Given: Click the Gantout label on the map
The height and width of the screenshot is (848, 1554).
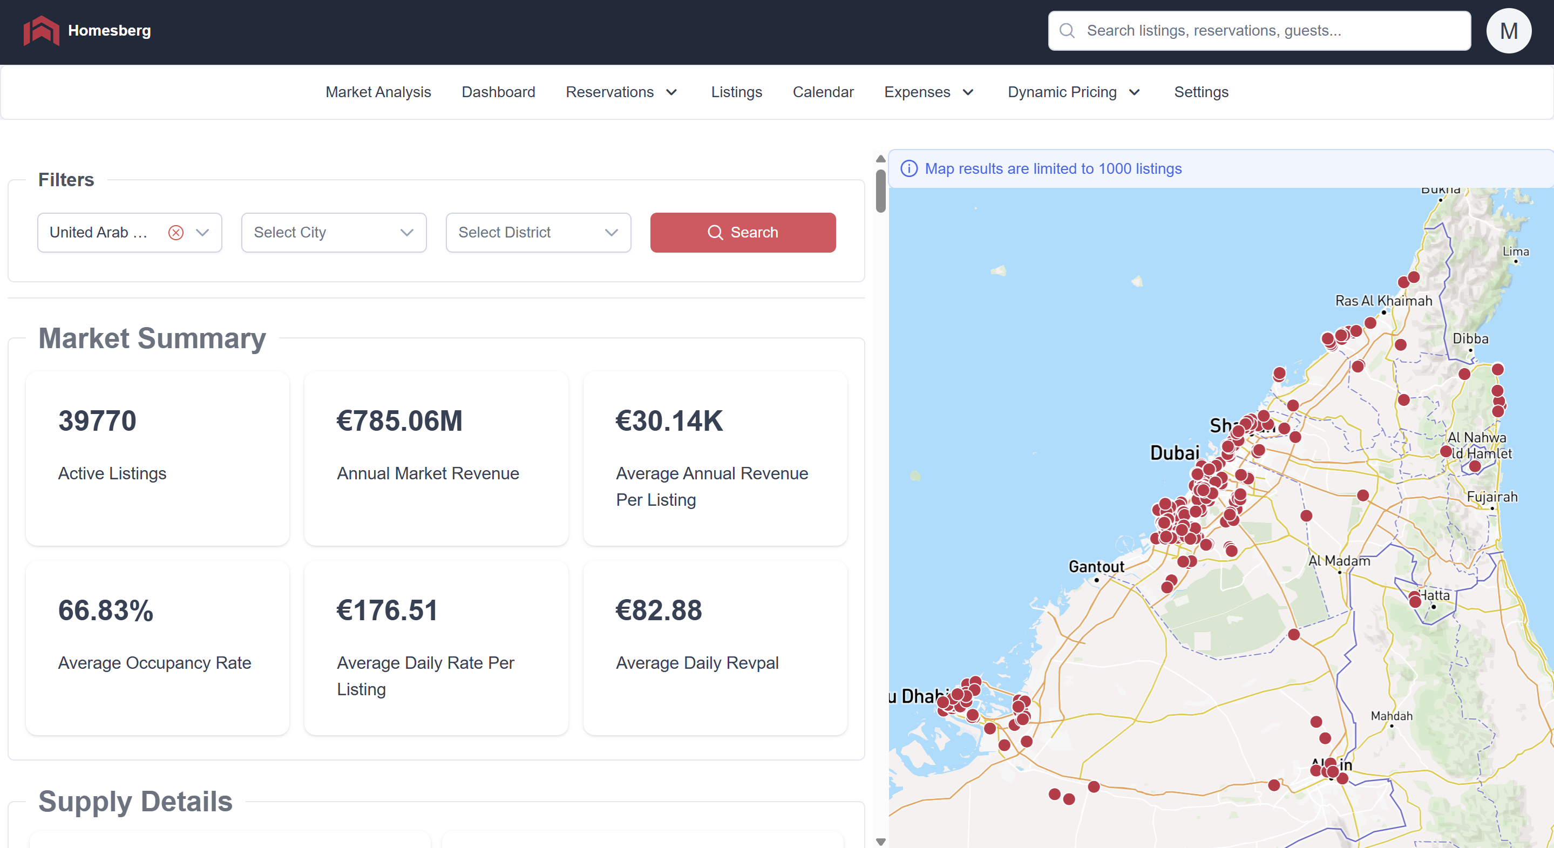Looking at the screenshot, I should (1096, 567).
